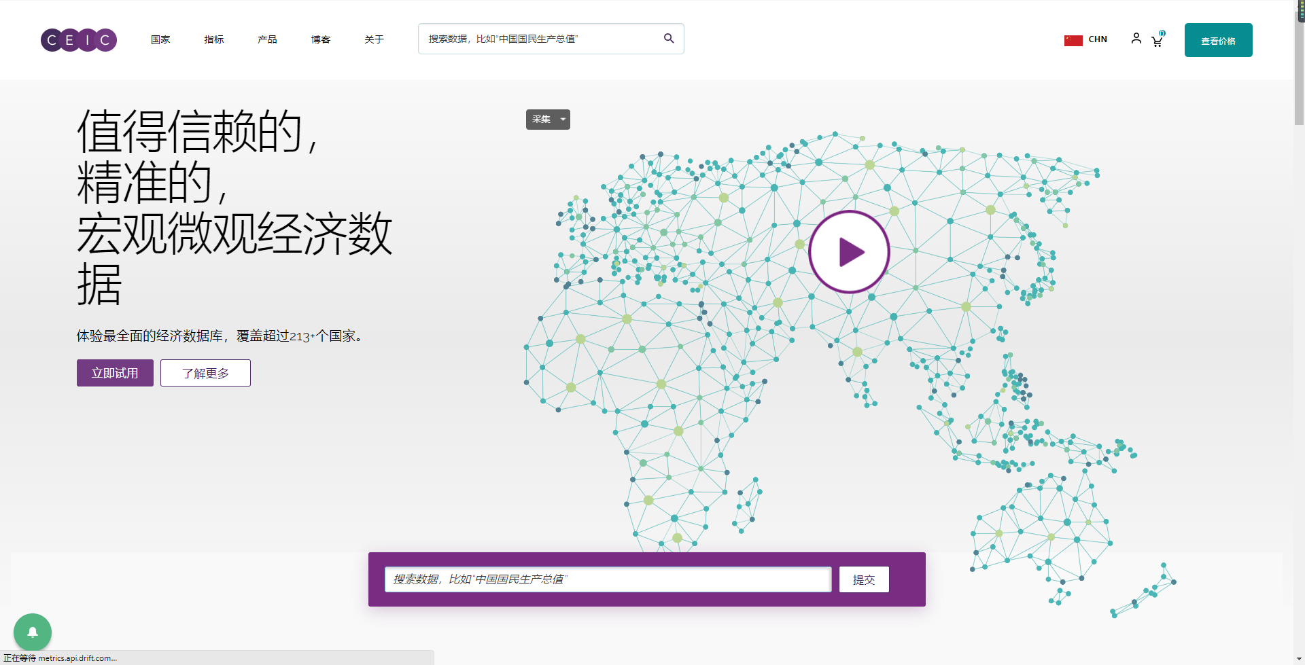
Task: Open the 国家 menu
Action: click(160, 39)
